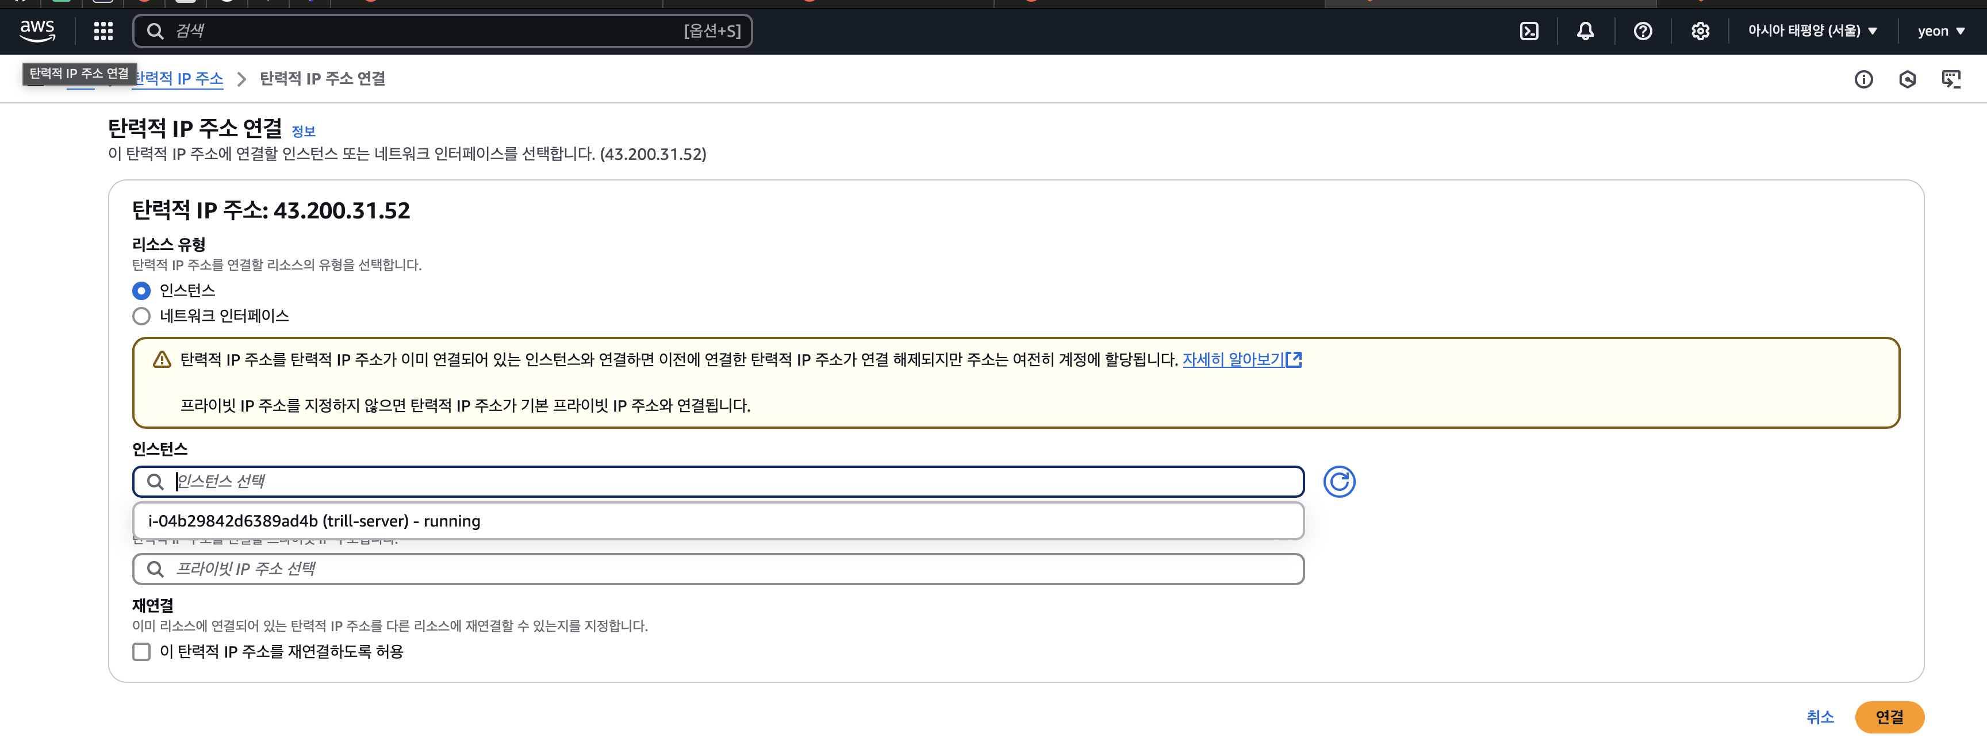This screenshot has height=753, width=1987.
Task: Click the 취소 cancel link
Action: (1820, 717)
